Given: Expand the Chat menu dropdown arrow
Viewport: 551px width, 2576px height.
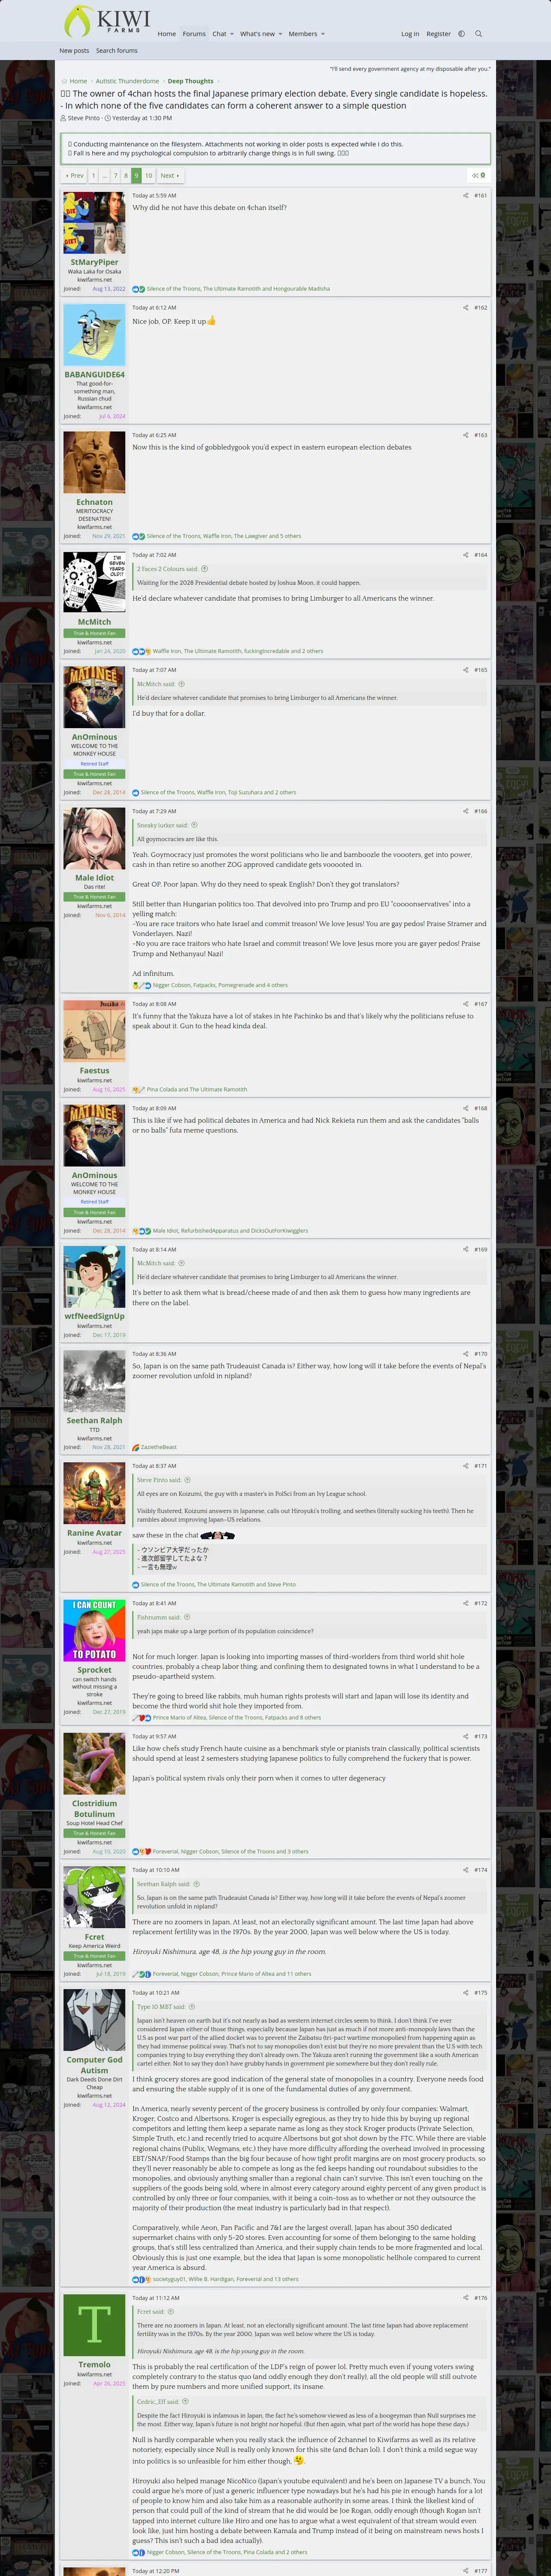Looking at the screenshot, I should tap(232, 34).
